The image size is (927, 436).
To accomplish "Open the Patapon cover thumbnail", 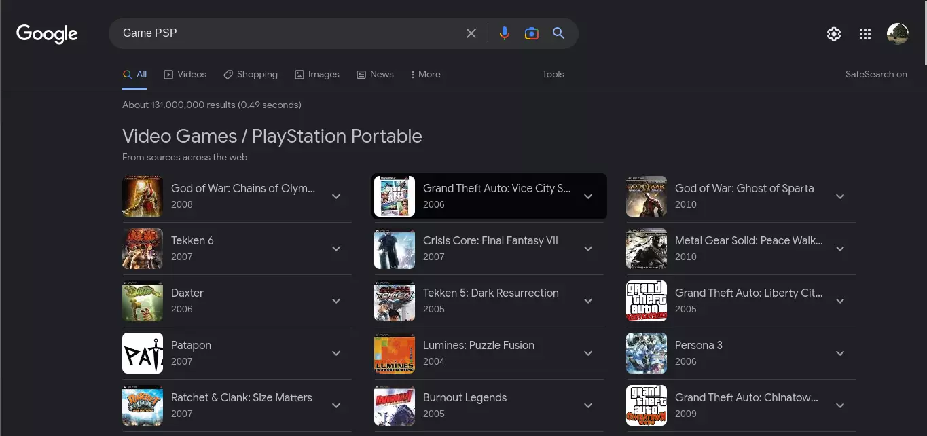I will (x=143, y=353).
